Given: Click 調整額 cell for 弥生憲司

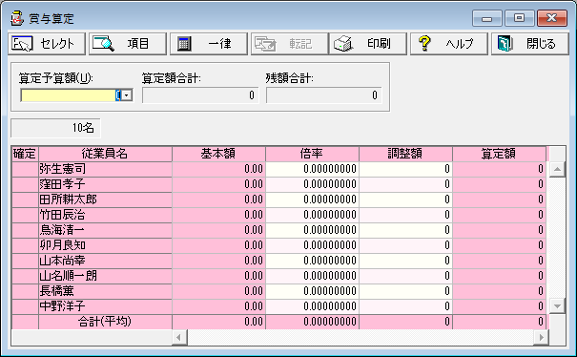Looking at the screenshot, I should point(405,169).
